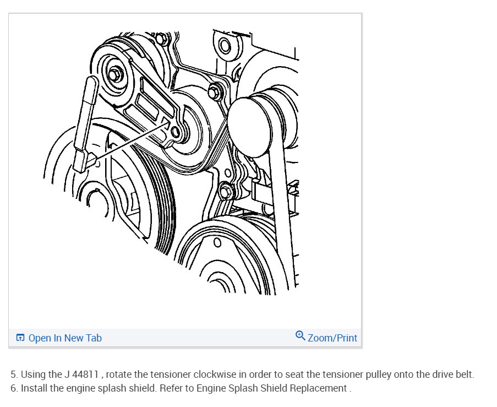
Task: Click the "Engine Splash Shield Replacement" reference
Action: [272, 388]
